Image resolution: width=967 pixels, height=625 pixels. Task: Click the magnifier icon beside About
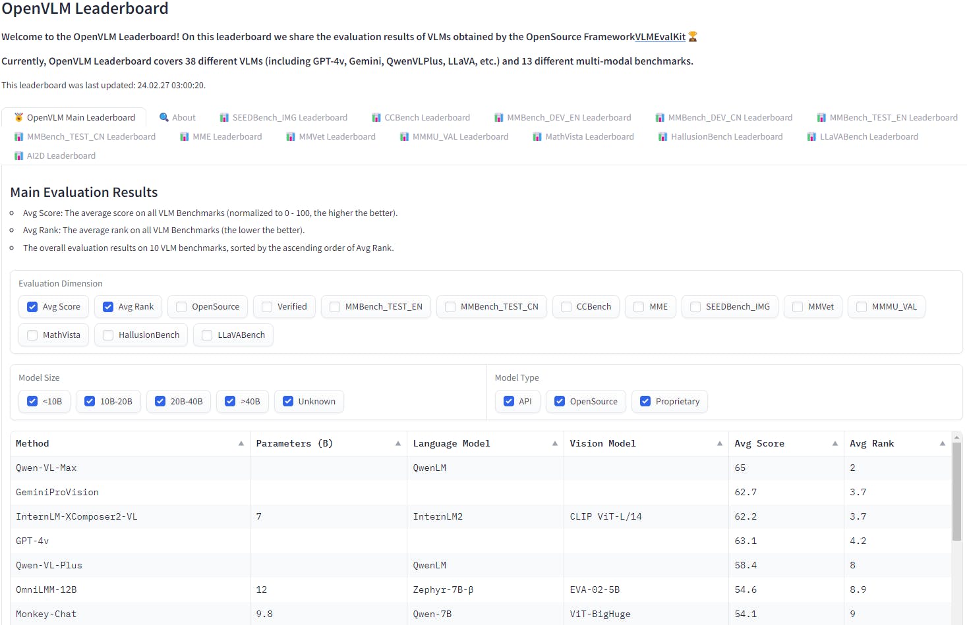[164, 117]
